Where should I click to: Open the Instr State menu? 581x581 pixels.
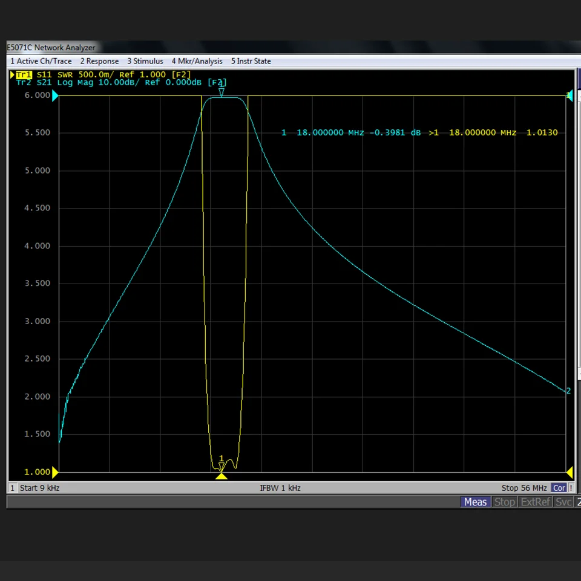click(x=251, y=61)
